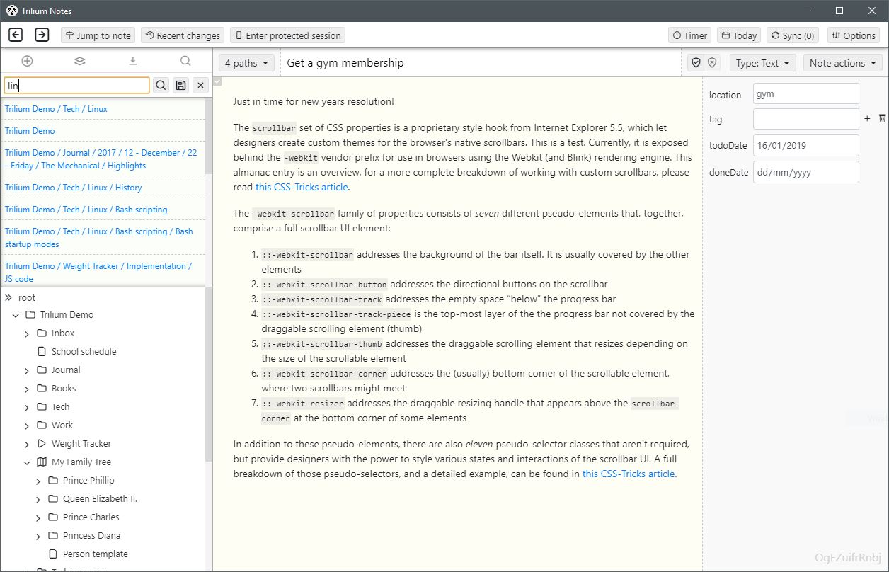Screen dimensions: 889x572
Task: Click the search text field containing 'lin'
Action: tap(76, 85)
